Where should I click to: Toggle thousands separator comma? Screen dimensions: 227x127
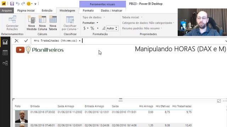click(98, 28)
